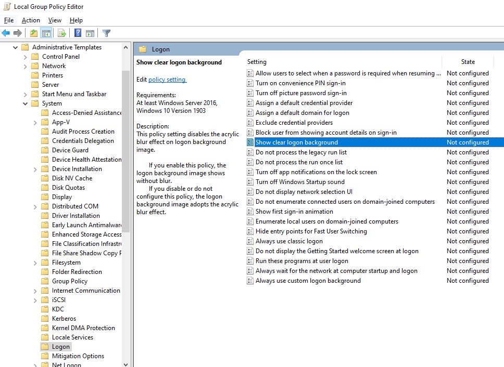The height and width of the screenshot is (367, 504).
Task: Select the Mitigation Options tree item
Action: [78, 356]
